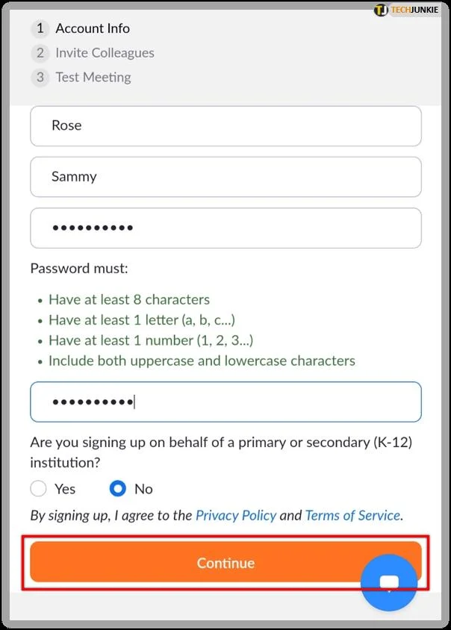Open the blue chat bubble icon
The image size is (451, 630).
tap(389, 582)
